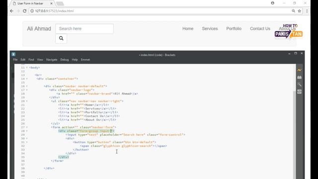
Task: Open the Chrome three-dot menu
Action: (x=307, y=11)
